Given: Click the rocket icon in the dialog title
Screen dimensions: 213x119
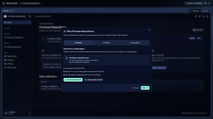Looking at the screenshot, I should point(65,31).
